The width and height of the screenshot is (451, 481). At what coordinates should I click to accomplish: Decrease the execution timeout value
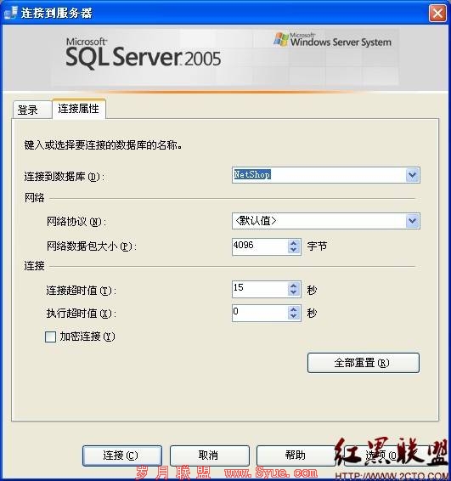click(x=293, y=316)
